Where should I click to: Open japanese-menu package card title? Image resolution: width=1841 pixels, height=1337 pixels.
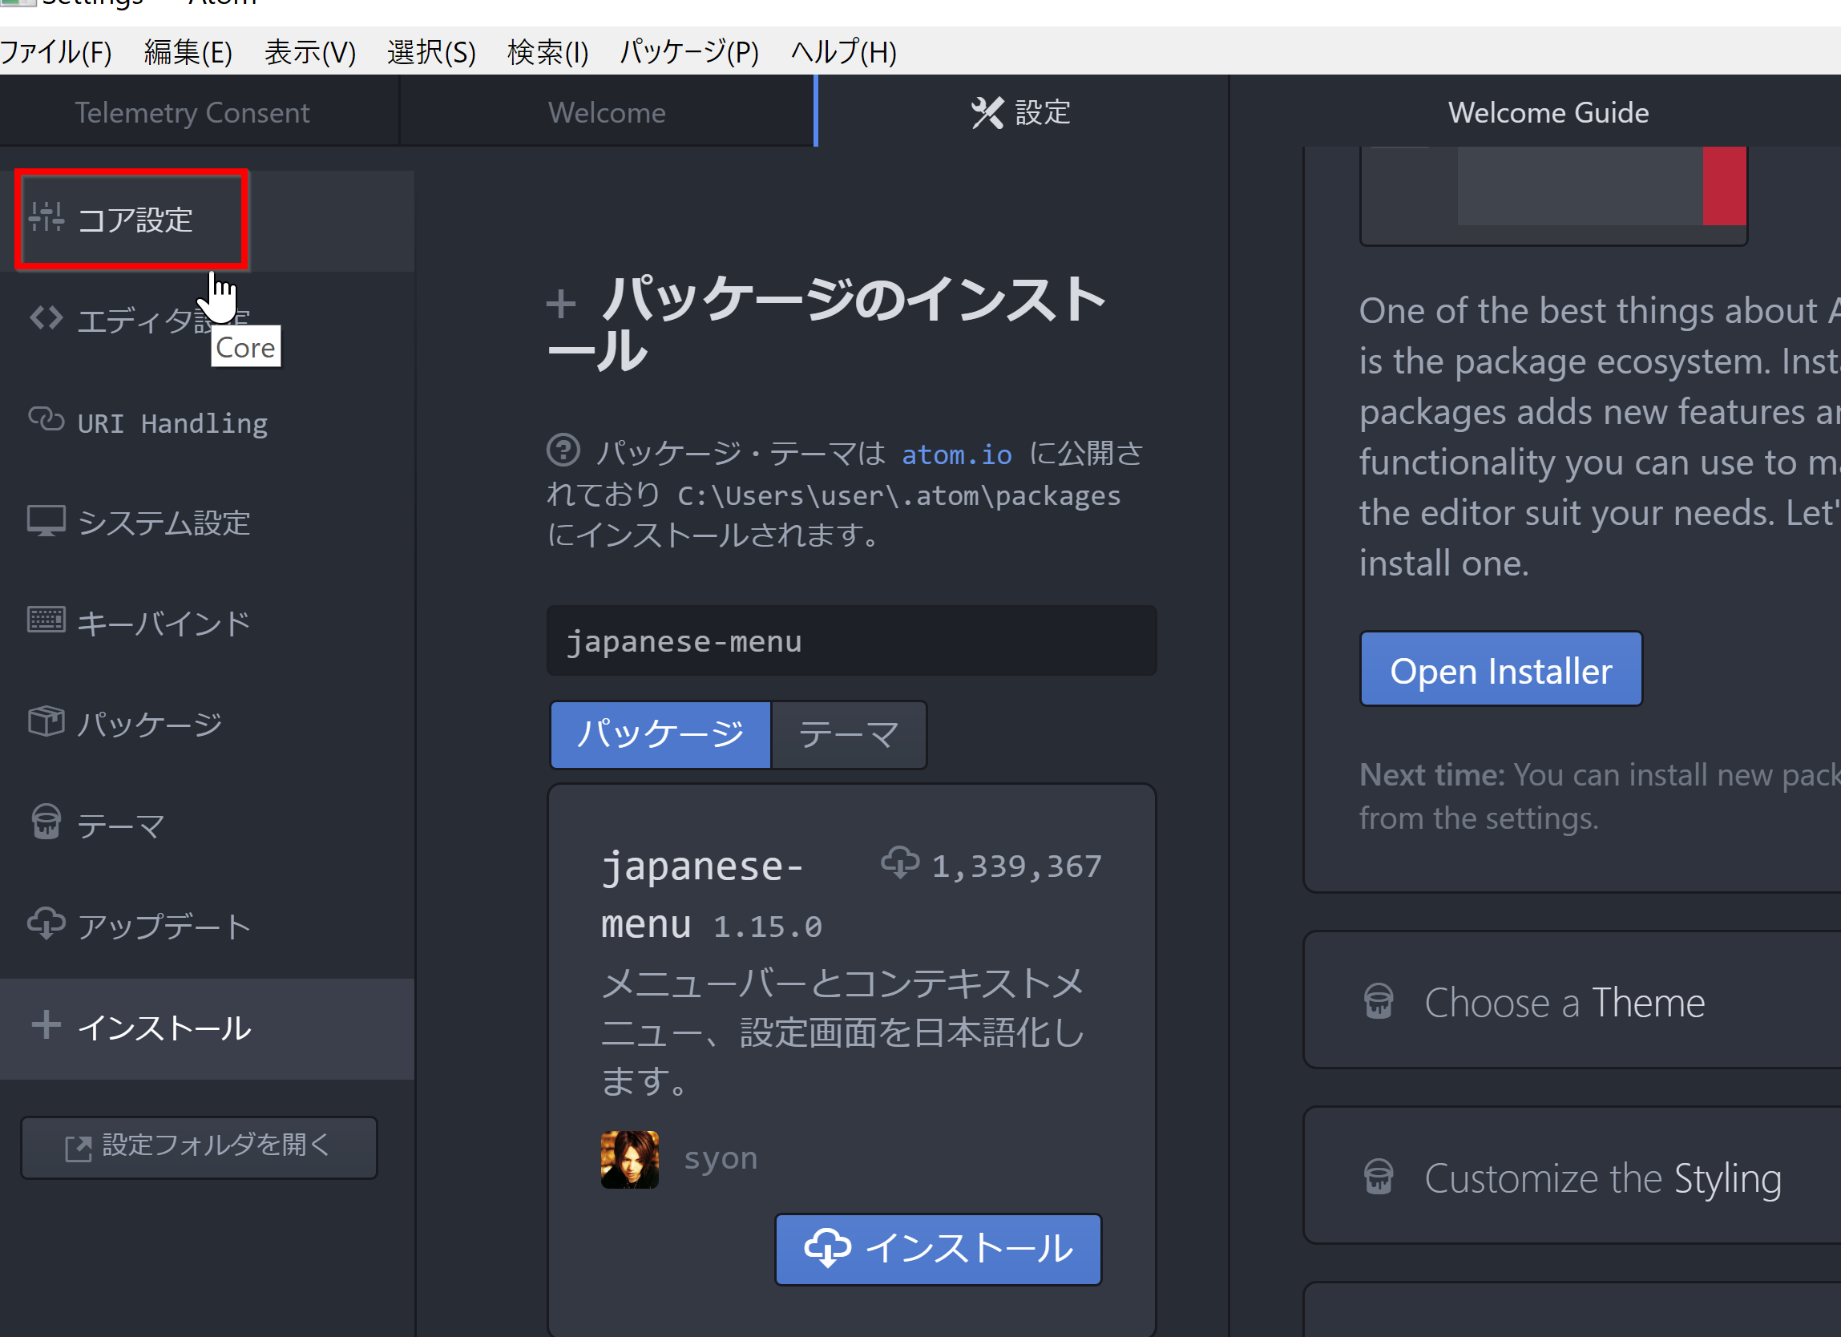701,895
